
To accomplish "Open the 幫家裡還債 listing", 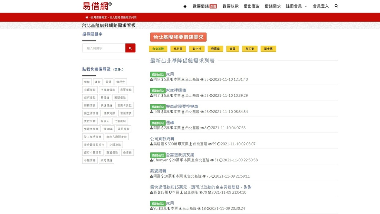I will pyautogui.click(x=176, y=90).
